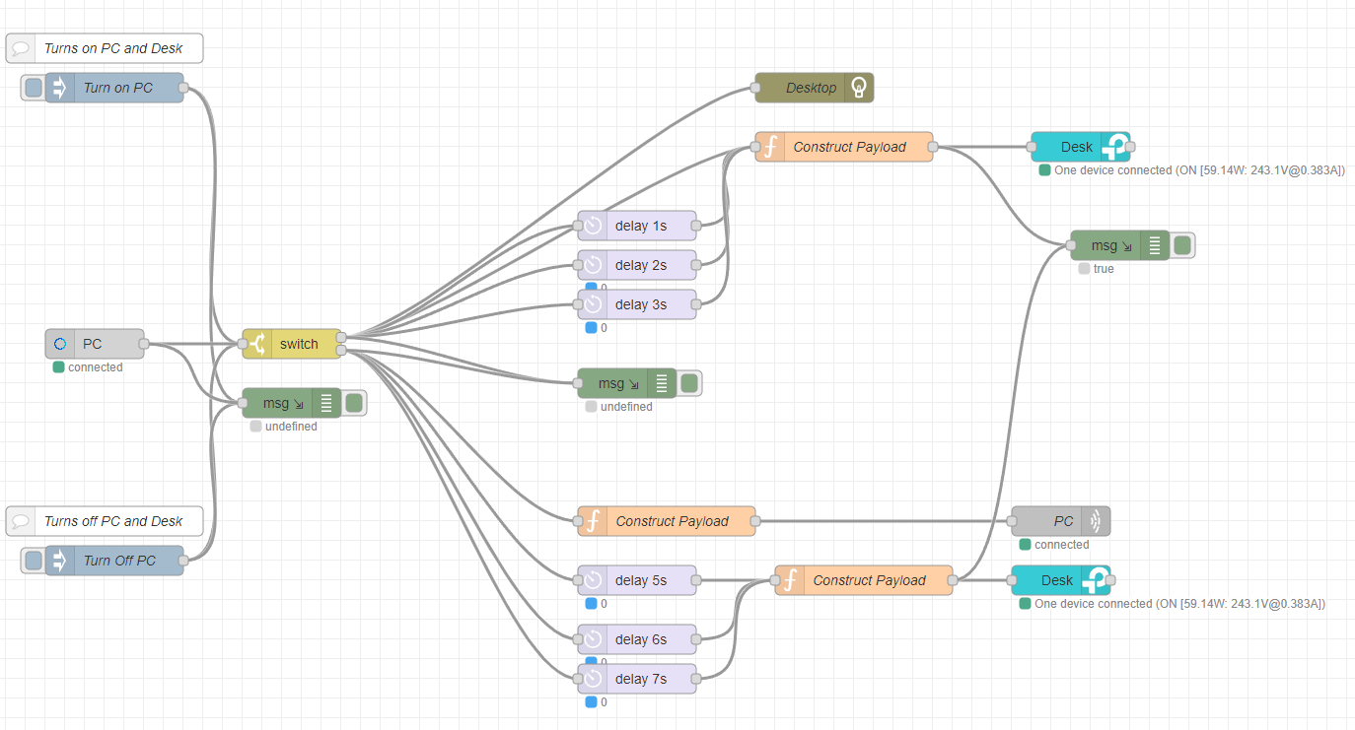The width and height of the screenshot is (1355, 730).
Task: Click 'One device connected' status under upper Desk
Action: click(1199, 170)
